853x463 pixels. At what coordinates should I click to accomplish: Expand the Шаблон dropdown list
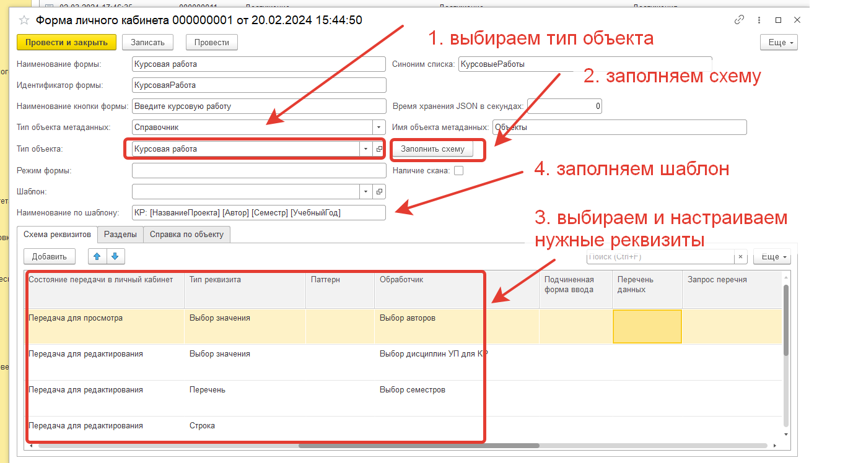[365, 191]
